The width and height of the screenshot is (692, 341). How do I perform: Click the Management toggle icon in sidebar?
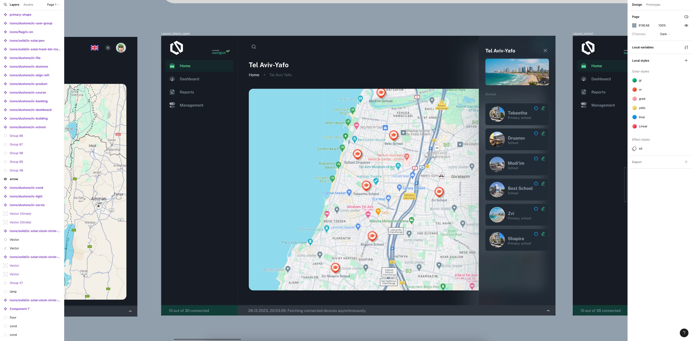(x=172, y=105)
